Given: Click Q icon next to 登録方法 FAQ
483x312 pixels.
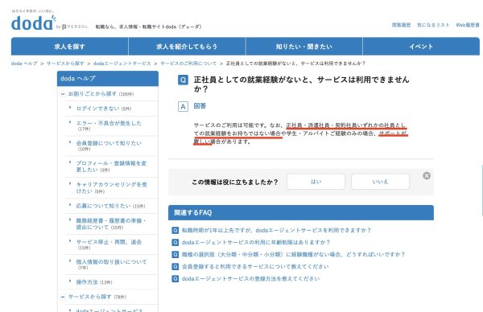Looking at the screenshot, I should click(x=175, y=279).
